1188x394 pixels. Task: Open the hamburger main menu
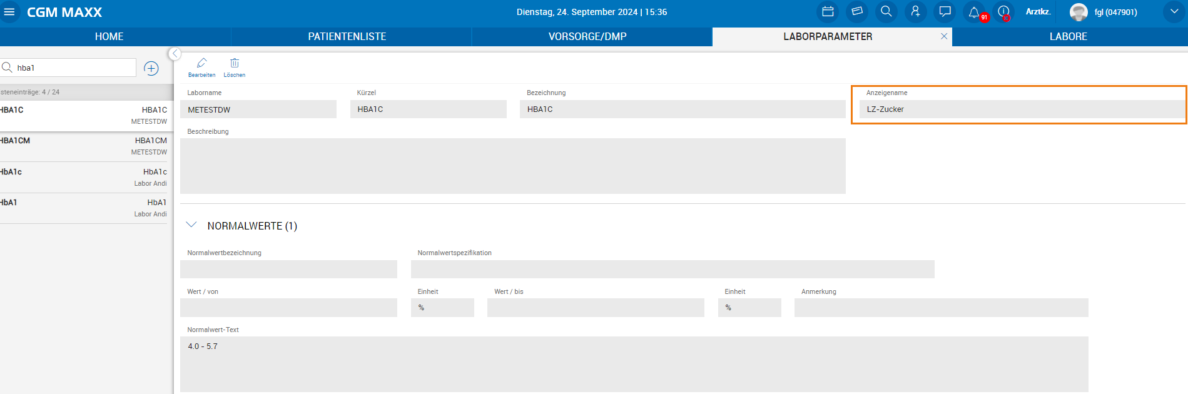pyautogui.click(x=9, y=12)
